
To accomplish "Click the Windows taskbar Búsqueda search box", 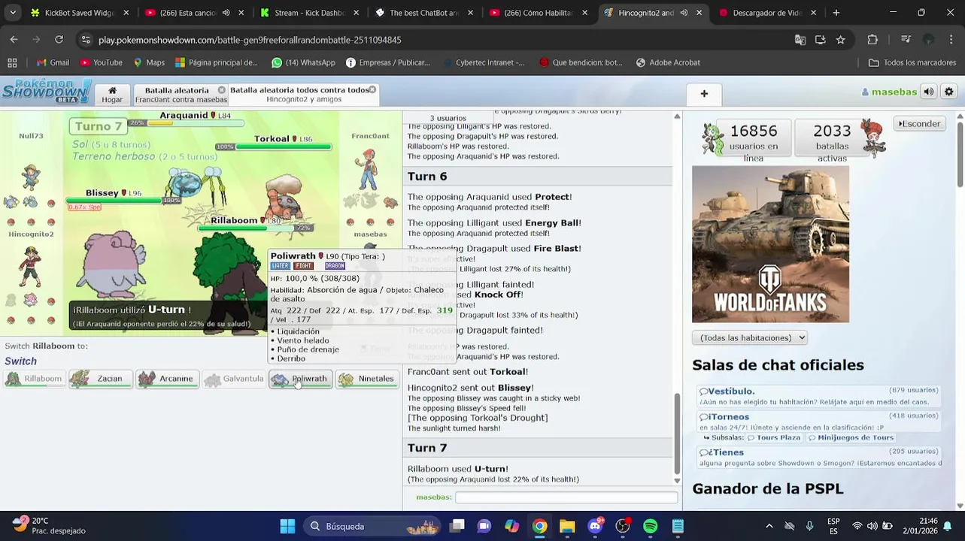I will tap(373, 526).
